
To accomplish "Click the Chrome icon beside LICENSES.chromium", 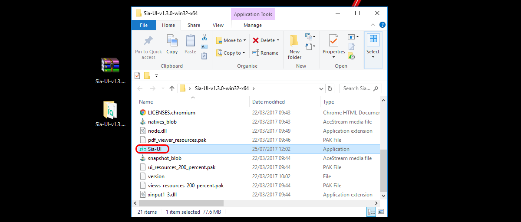I will [x=143, y=113].
